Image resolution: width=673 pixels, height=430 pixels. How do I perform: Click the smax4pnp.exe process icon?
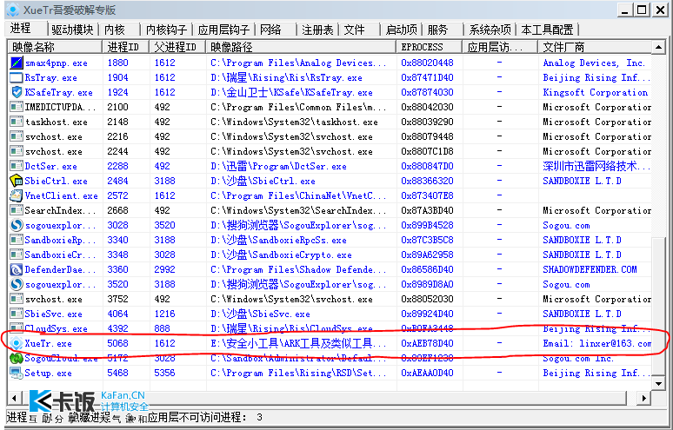pyautogui.click(x=17, y=63)
